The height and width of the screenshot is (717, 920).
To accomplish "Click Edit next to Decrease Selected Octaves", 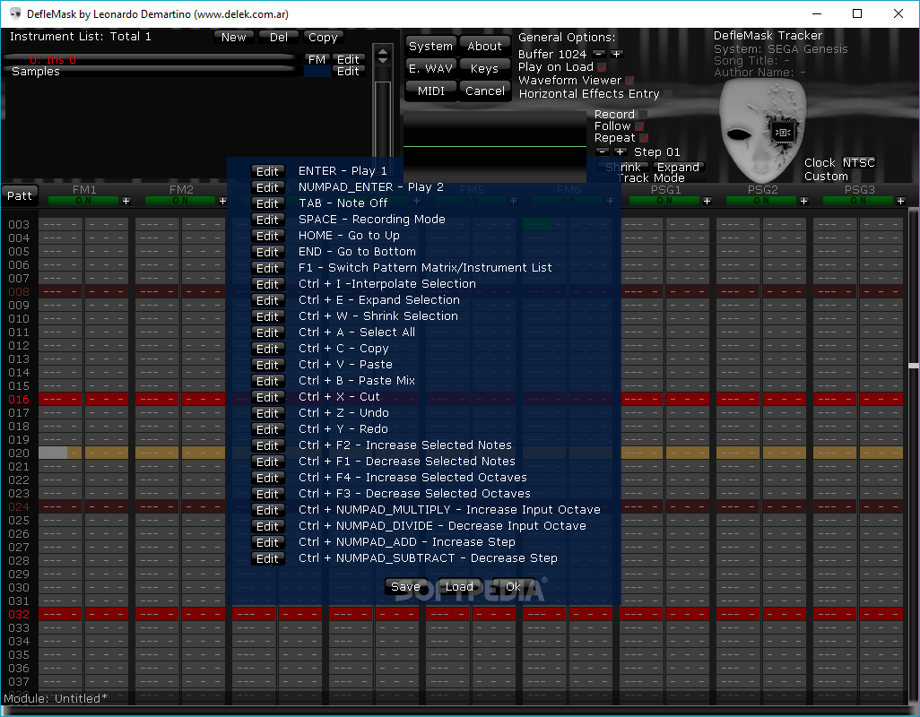I will coord(267,494).
